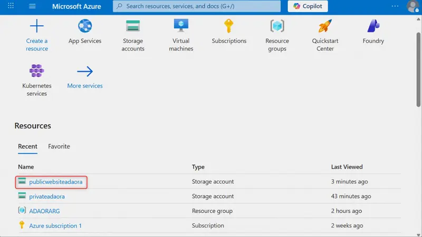Click the magnifier icon in search bar

[120, 6]
